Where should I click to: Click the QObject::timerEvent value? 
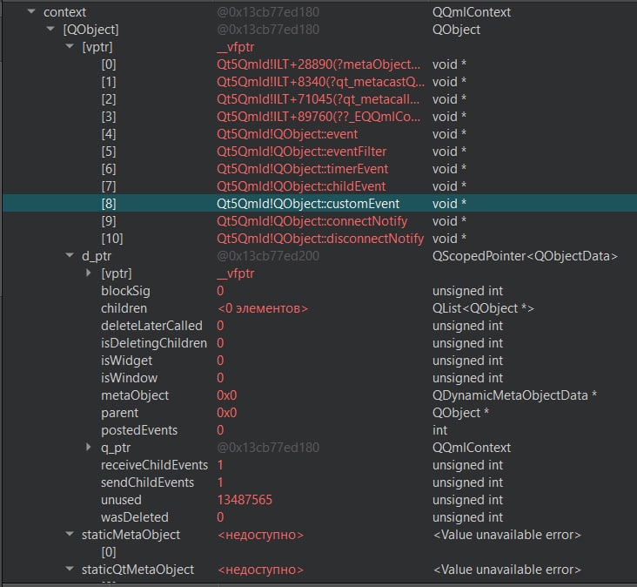pos(302,169)
